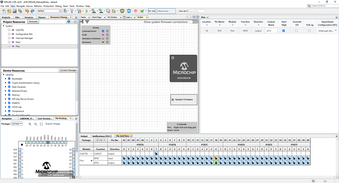
Task: Click the green DV Data Visualizer icon
Action: pyautogui.click(x=122, y=11)
